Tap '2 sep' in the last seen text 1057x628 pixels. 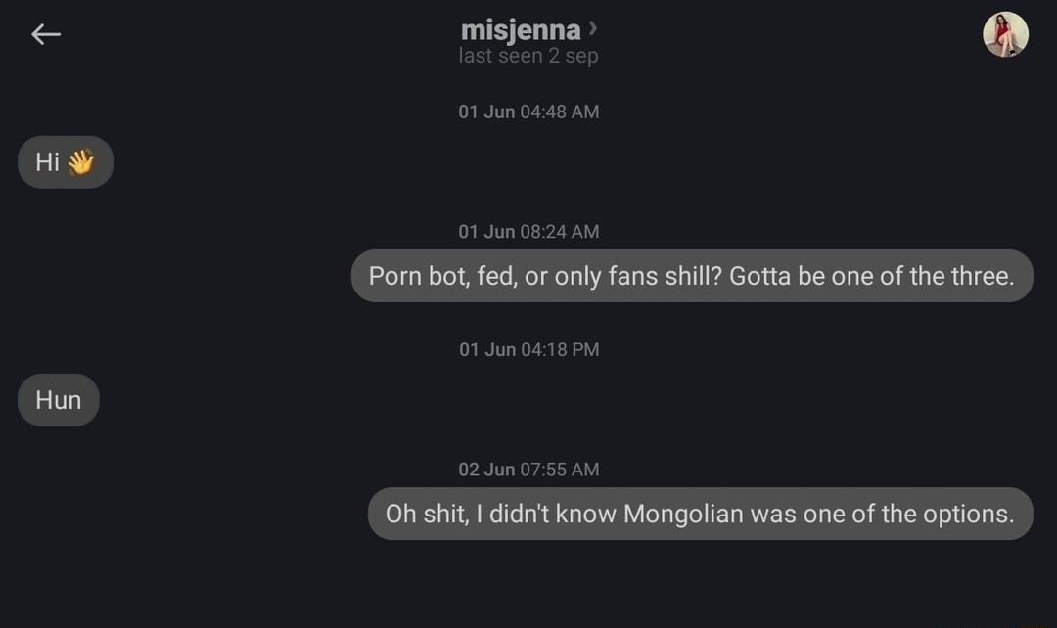click(x=573, y=56)
